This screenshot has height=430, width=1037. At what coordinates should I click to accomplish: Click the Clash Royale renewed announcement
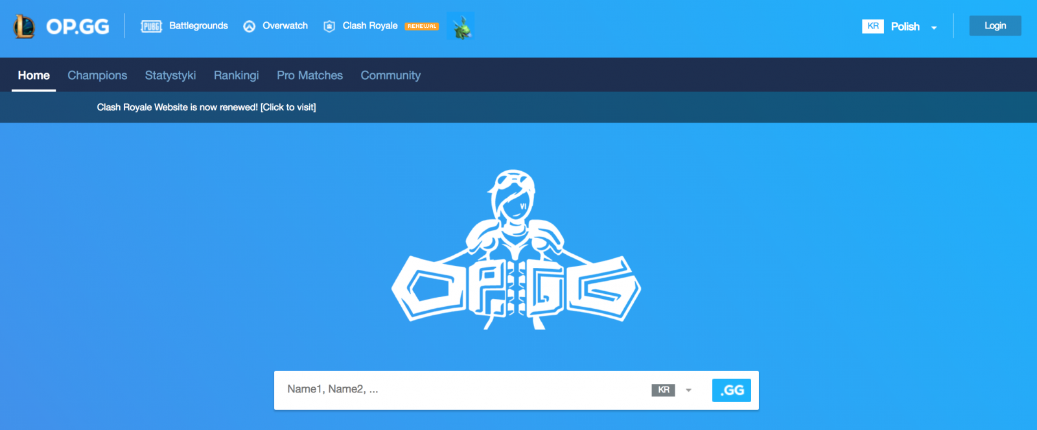pos(207,107)
